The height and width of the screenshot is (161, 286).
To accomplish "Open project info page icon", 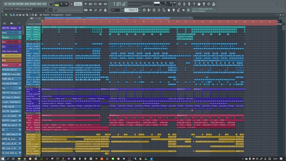I will click(x=169, y=10).
